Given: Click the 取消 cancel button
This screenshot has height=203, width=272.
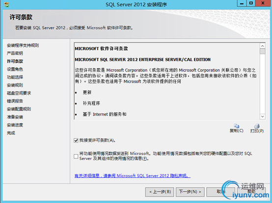Looking at the screenshot, I should coord(220,192).
